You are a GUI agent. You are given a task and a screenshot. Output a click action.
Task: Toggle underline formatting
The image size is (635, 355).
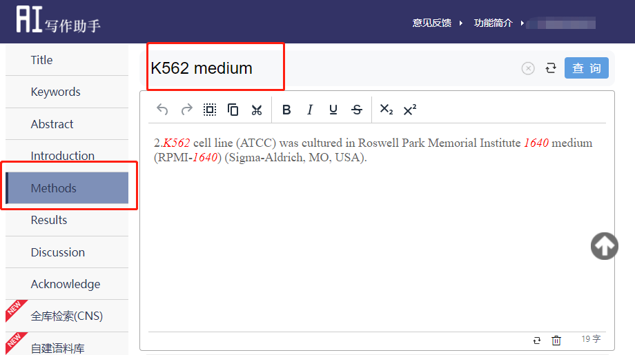[x=333, y=110]
